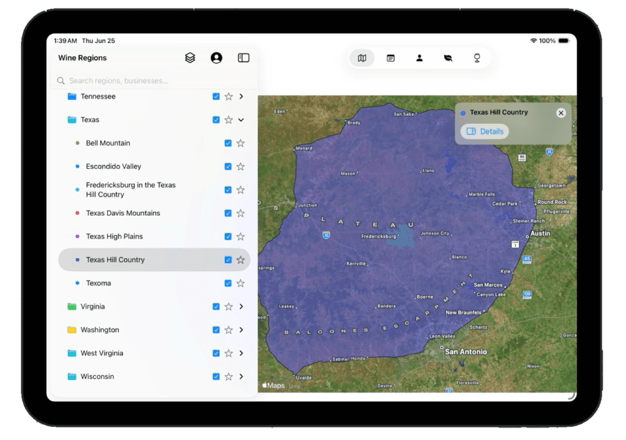Switch to the person tab in top toolbar
Image resolution: width=626 pixels, height=440 pixels.
pos(419,58)
